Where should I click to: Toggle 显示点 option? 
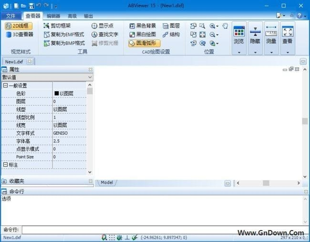coord(103,26)
